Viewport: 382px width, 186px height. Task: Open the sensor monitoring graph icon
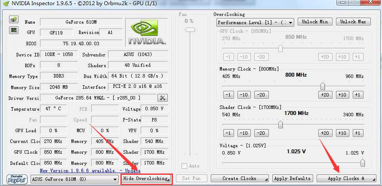coord(14,30)
